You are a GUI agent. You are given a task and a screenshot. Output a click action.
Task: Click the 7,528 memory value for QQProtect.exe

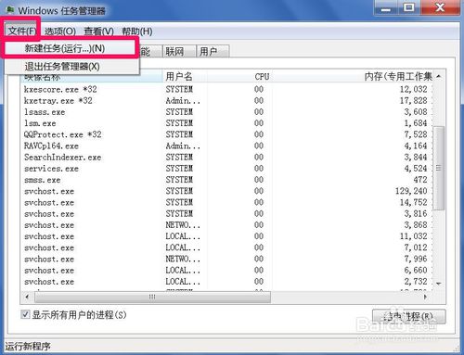416,134
